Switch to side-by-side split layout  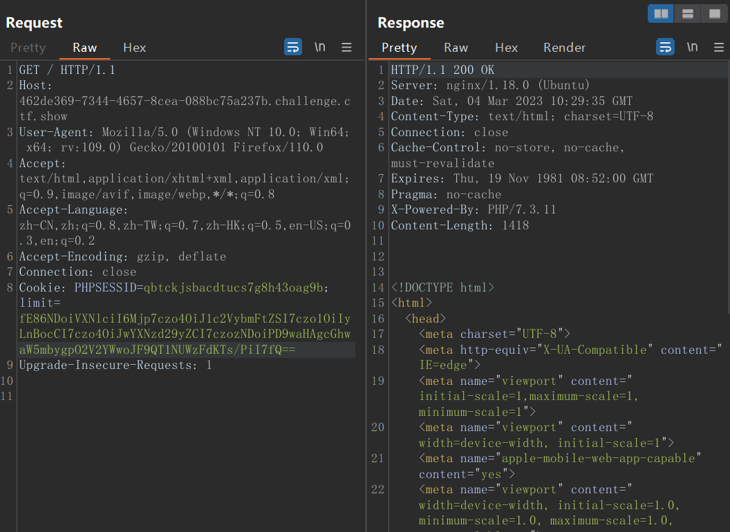point(661,14)
